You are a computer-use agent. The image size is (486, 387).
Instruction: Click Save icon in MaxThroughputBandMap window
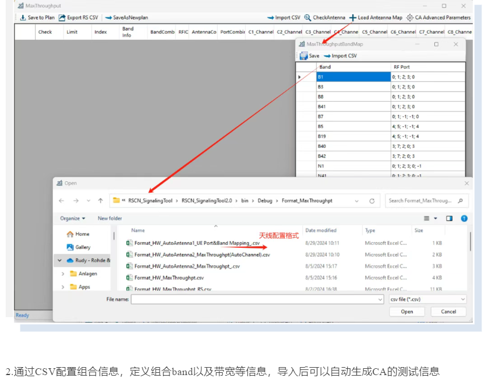pyautogui.click(x=304, y=56)
